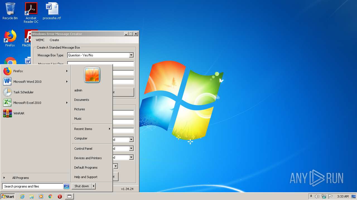The image size is (357, 200).
Task: Expand the Recent Items submenu
Action: [x=92, y=129]
